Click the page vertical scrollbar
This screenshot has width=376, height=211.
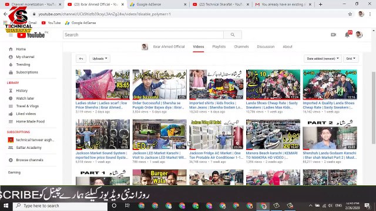374,108
